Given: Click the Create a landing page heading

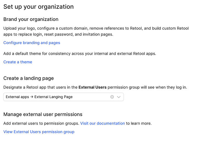Looking at the screenshot, I should point(29,78).
